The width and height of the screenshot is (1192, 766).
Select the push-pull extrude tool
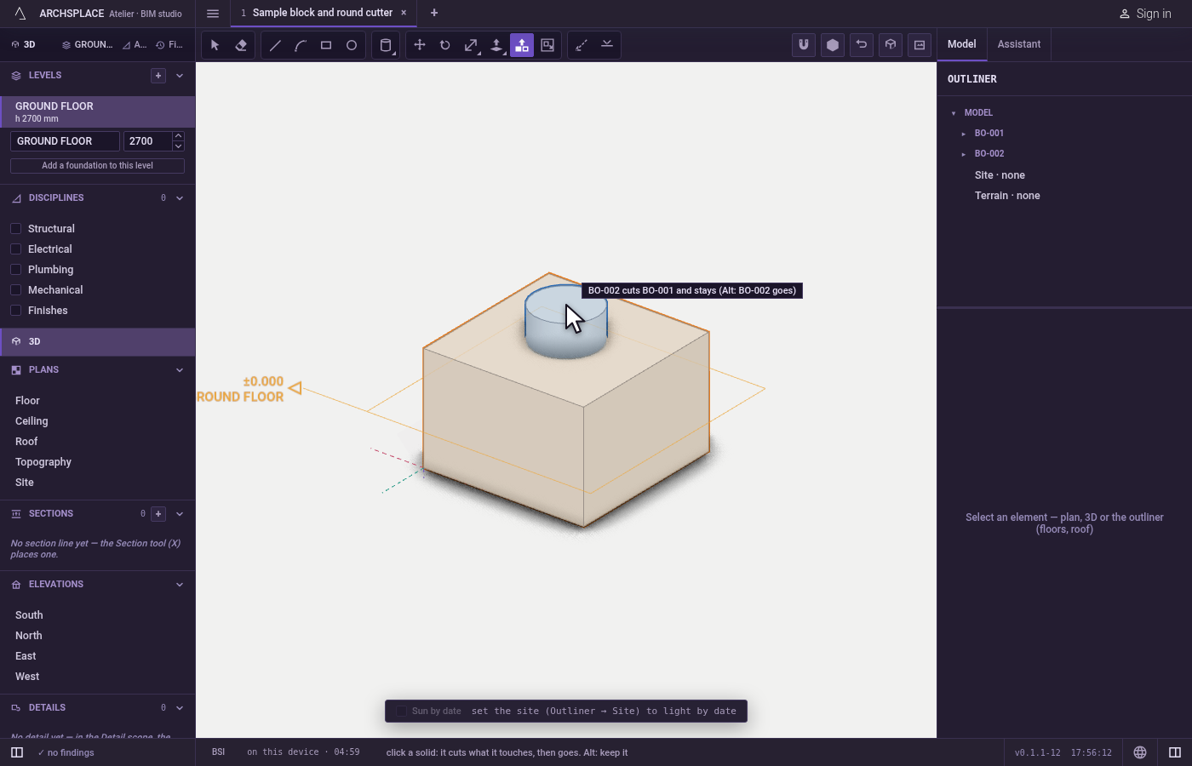point(496,45)
